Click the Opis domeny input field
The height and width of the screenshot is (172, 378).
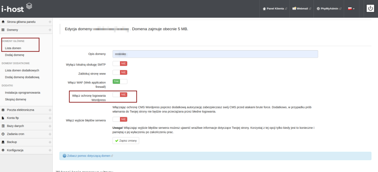point(215,54)
